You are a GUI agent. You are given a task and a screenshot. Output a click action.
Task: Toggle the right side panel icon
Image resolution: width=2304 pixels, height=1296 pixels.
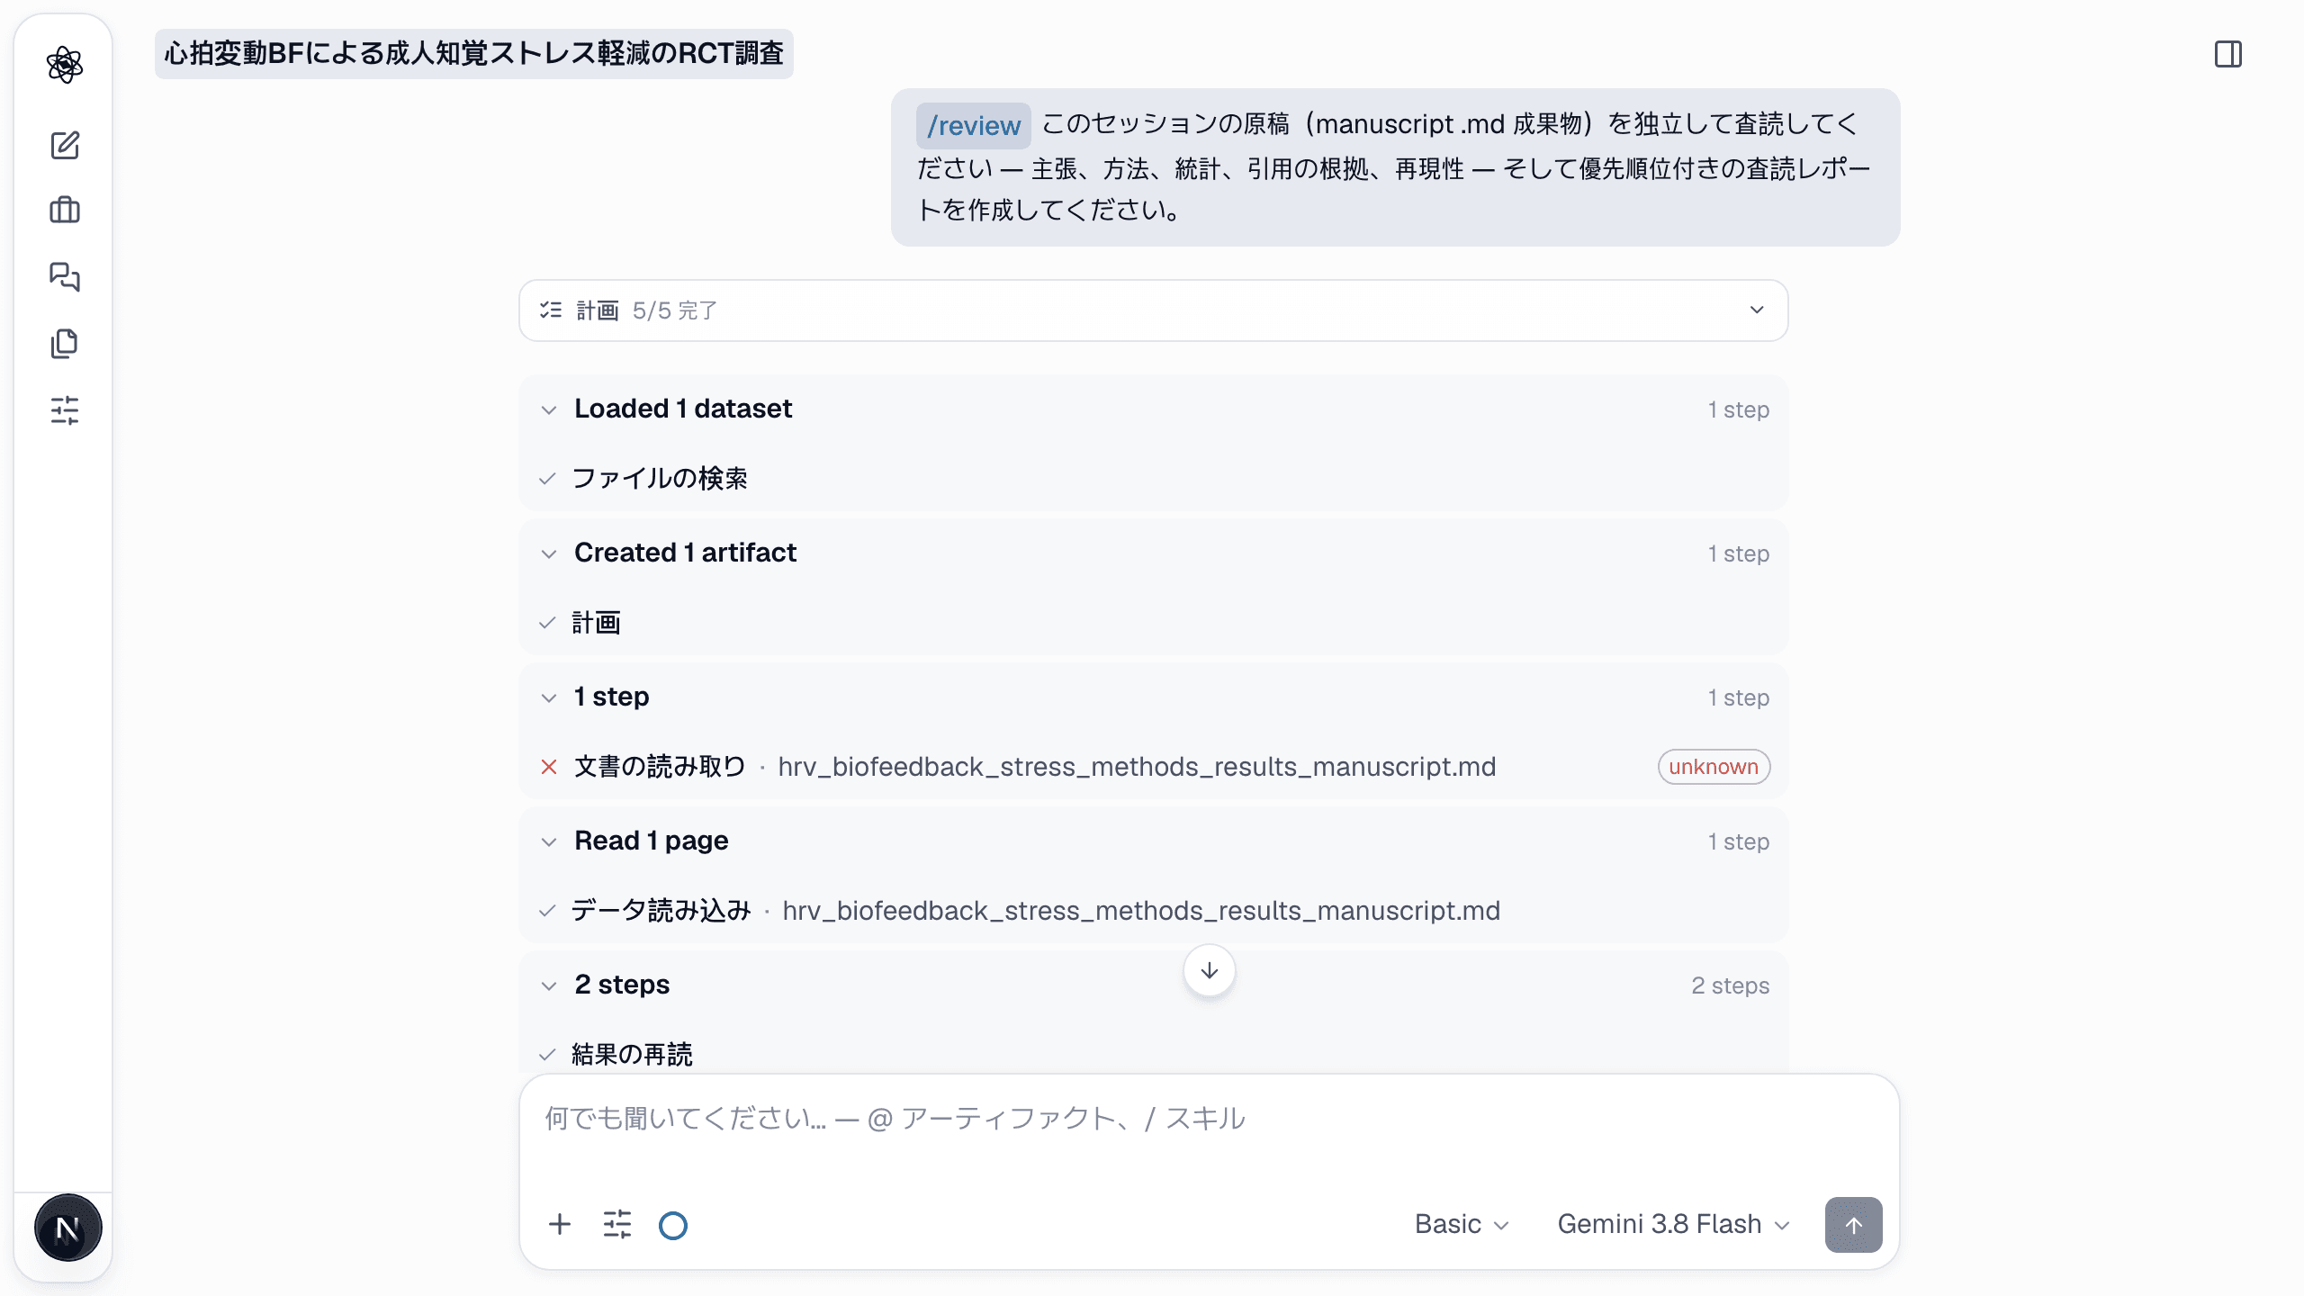pyautogui.click(x=2228, y=54)
